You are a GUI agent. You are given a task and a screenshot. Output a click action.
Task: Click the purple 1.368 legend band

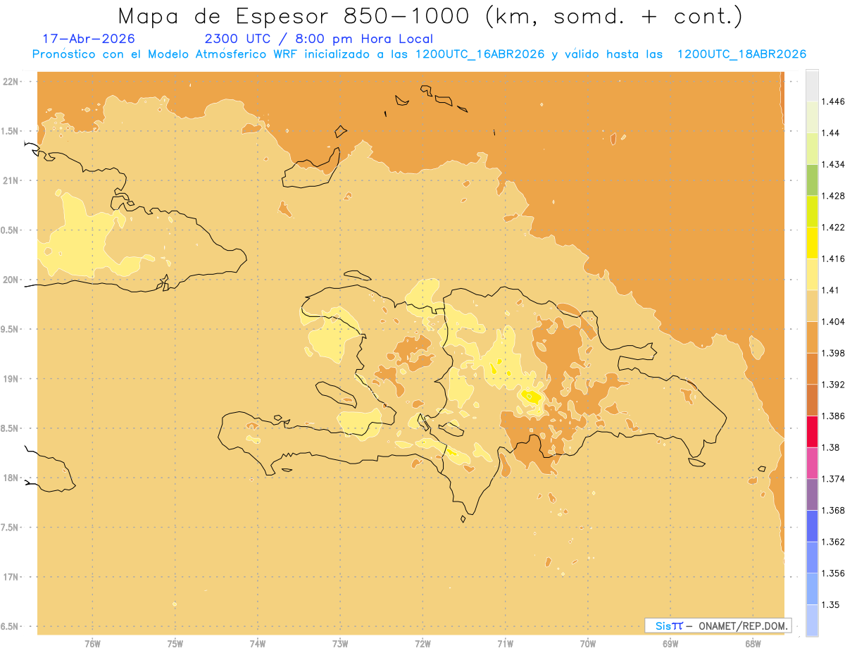[x=812, y=495]
